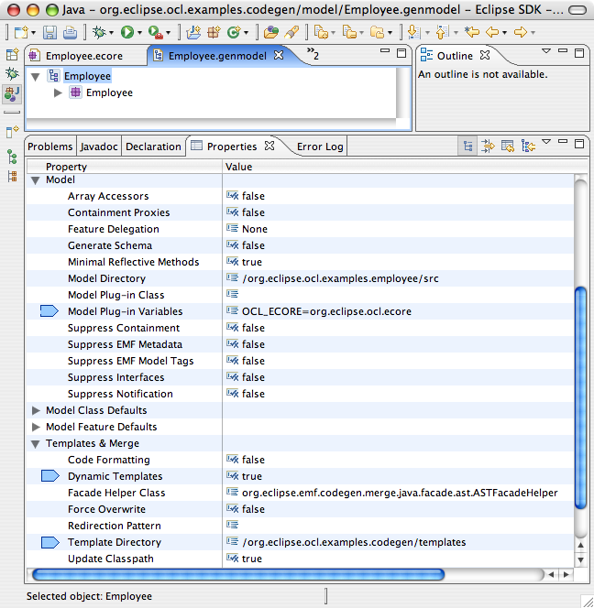
Task: Run the program with the green play icon
Action: [126, 32]
